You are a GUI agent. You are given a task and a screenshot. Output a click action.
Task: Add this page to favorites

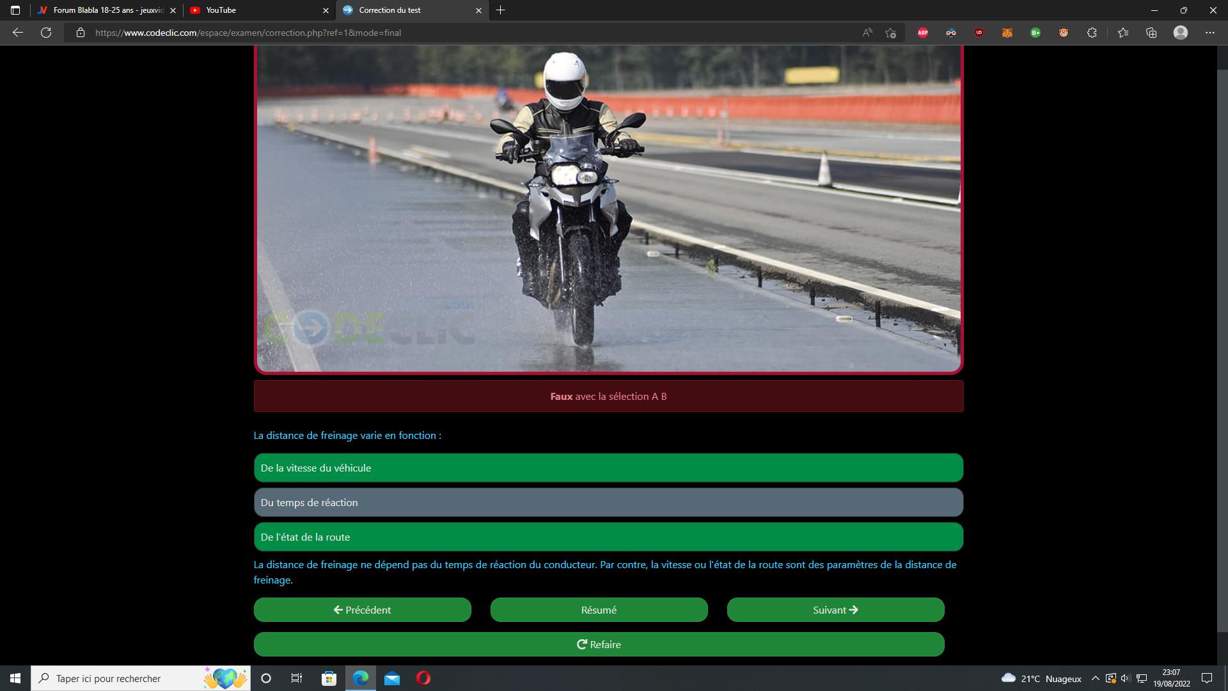pos(890,33)
